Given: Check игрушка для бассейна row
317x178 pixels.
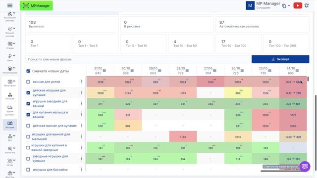Looking at the screenshot, I should tap(28, 170).
